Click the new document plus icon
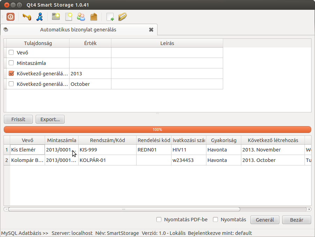 (110, 17)
